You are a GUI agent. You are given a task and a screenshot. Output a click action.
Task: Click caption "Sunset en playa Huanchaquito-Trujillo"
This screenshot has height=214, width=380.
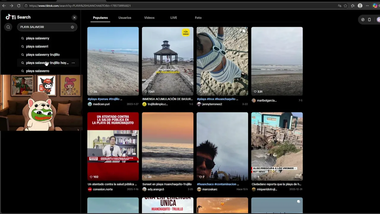(x=167, y=184)
